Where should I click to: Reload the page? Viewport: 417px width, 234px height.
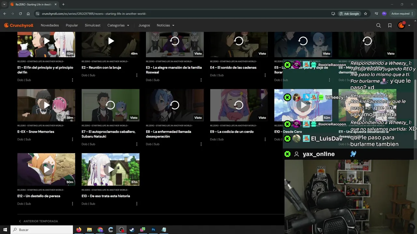click(20, 14)
